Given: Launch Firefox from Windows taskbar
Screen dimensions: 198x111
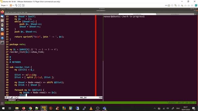Looking at the screenshot, I should click(24, 108).
